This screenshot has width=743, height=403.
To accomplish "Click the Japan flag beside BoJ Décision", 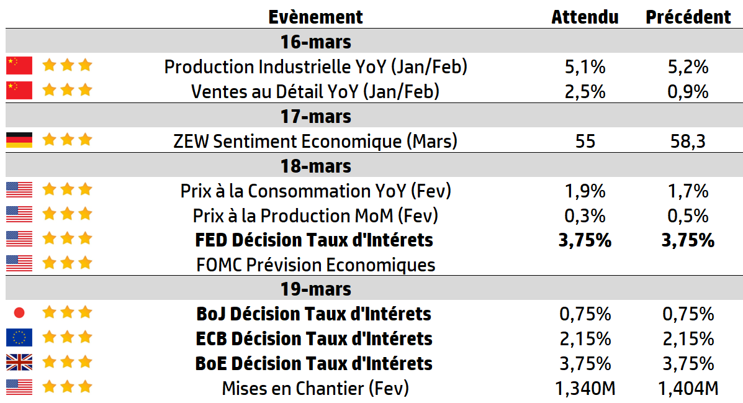I will (19, 313).
